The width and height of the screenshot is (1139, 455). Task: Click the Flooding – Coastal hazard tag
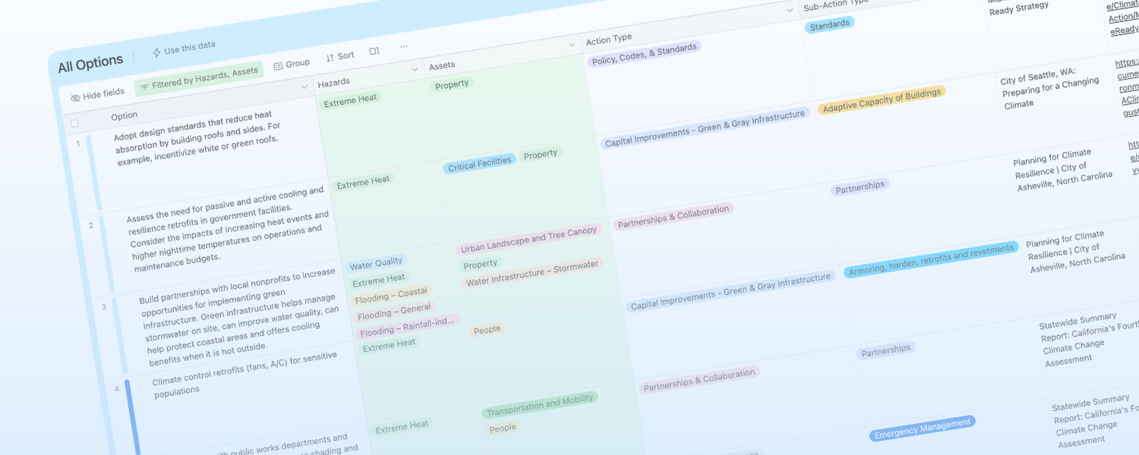(x=391, y=295)
